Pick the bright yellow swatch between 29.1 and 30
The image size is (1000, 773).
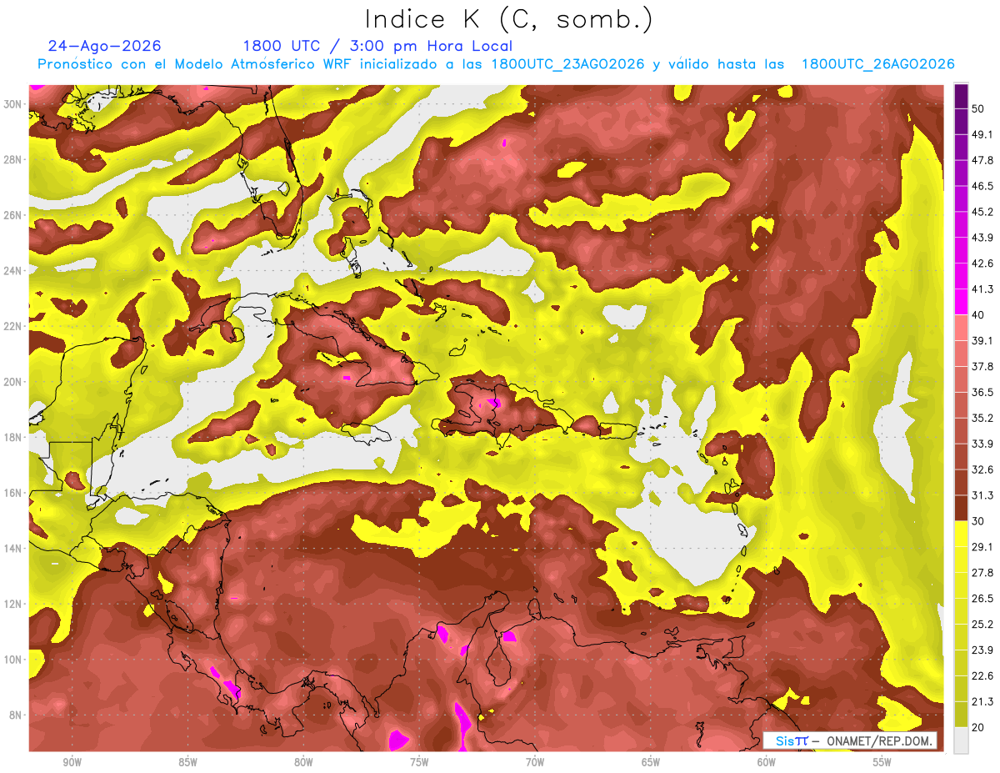pyautogui.click(x=961, y=534)
